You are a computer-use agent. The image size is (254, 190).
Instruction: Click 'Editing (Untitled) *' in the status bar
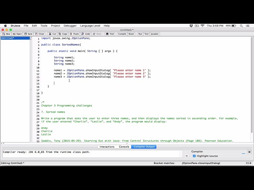(13, 163)
